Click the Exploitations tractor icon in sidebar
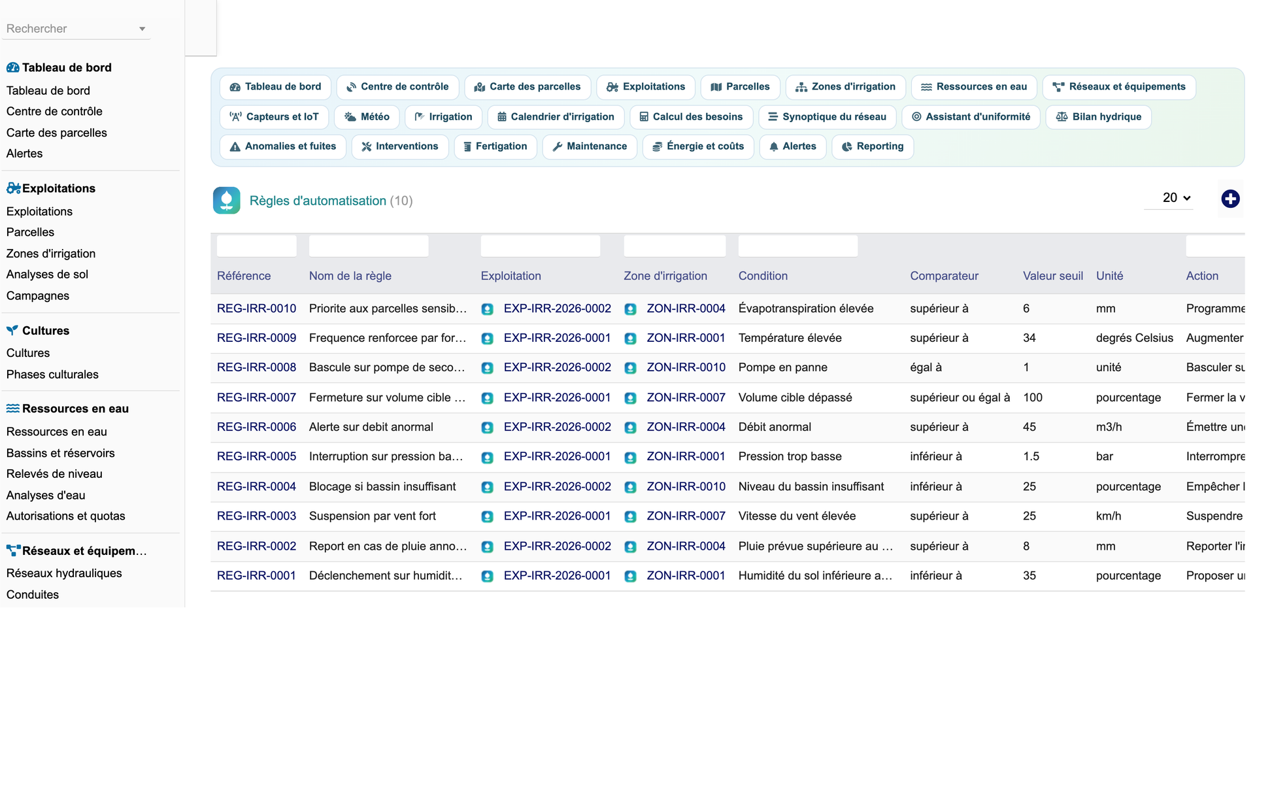This screenshot has width=1272, height=787. (13, 188)
